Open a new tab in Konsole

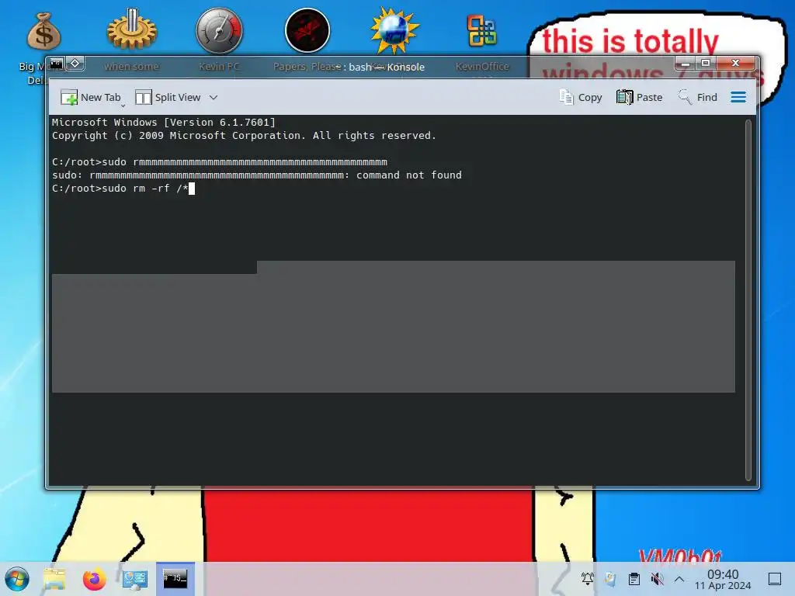90,97
